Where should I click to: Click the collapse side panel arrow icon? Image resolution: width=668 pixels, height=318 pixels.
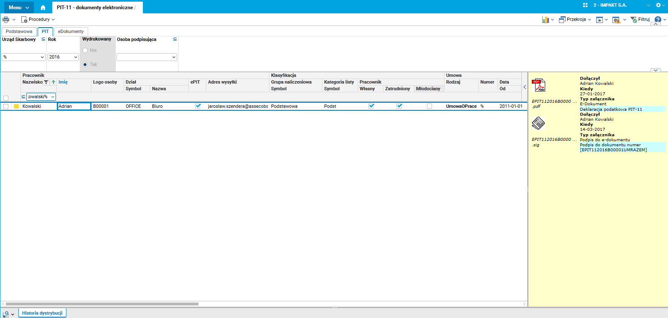[x=599, y=20]
